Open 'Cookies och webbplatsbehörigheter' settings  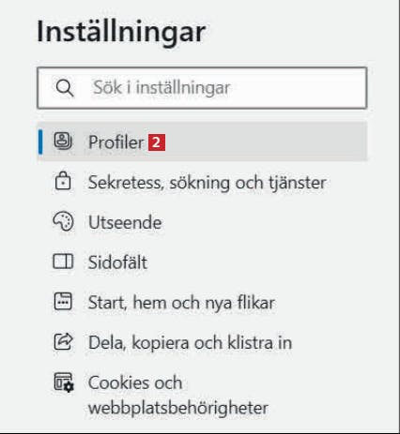(202, 395)
